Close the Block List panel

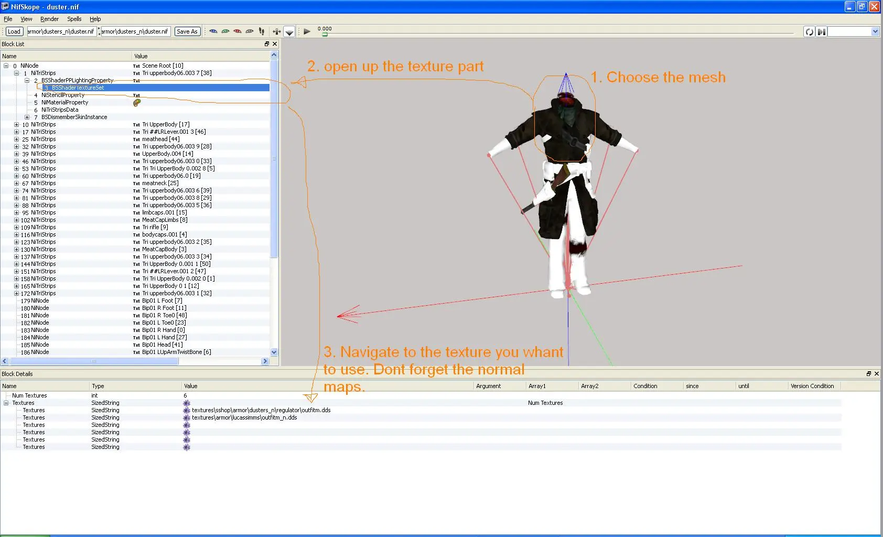pyautogui.click(x=274, y=44)
